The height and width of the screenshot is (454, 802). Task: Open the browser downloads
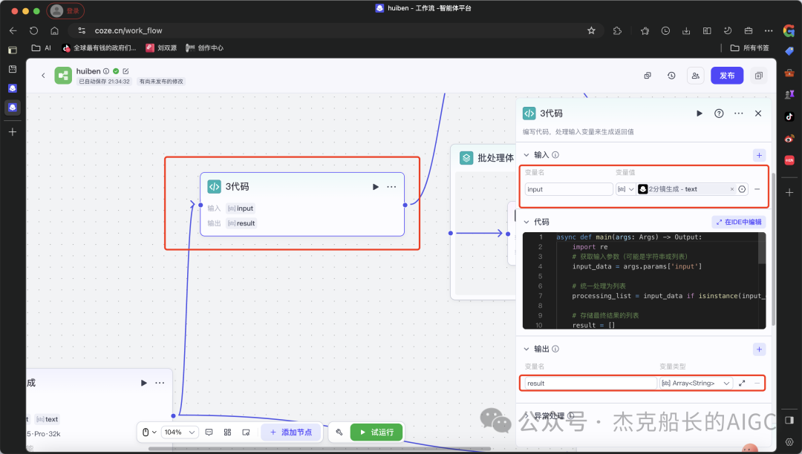click(x=686, y=30)
